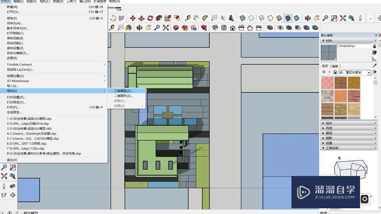Expand the 阴影 shadows panel
The height and width of the screenshot is (214, 381).
(x=323, y=138)
